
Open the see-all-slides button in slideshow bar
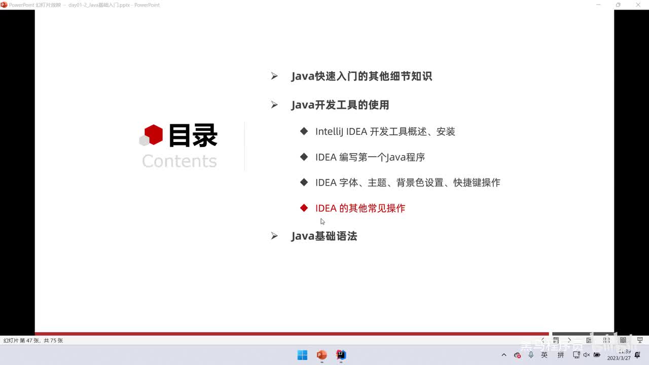point(556,340)
